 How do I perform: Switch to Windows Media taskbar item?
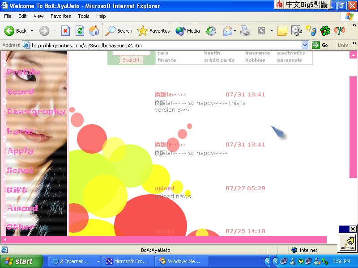182,261
